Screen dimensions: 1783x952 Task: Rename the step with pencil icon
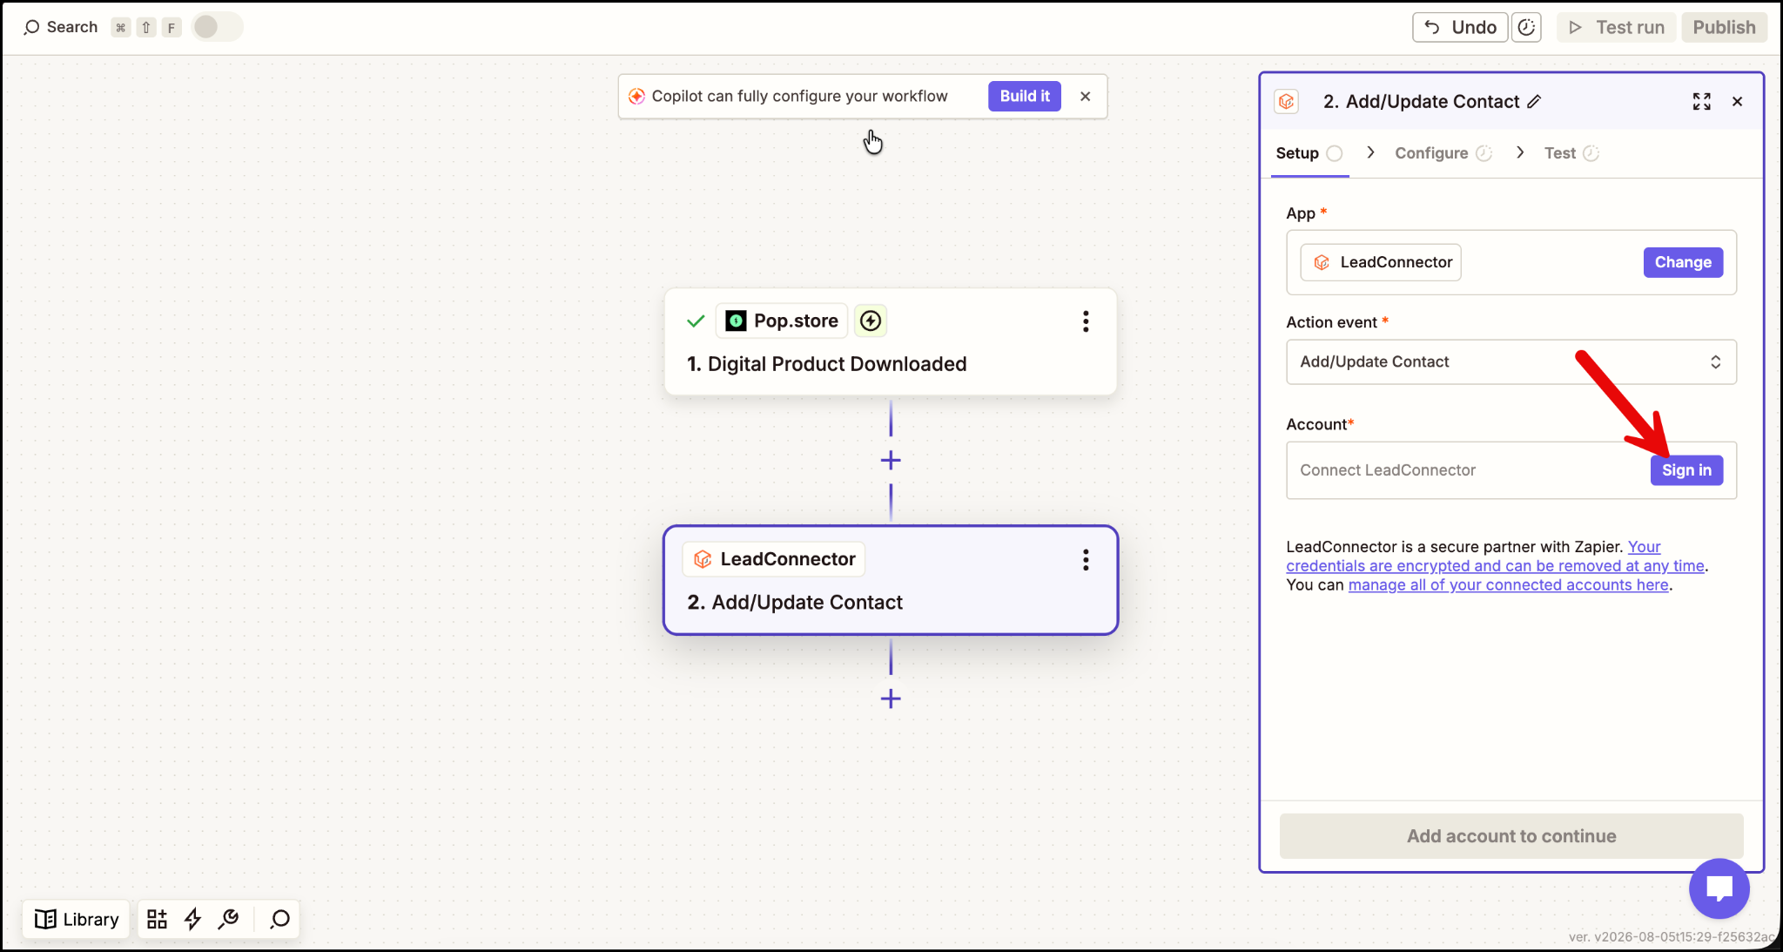(x=1534, y=102)
